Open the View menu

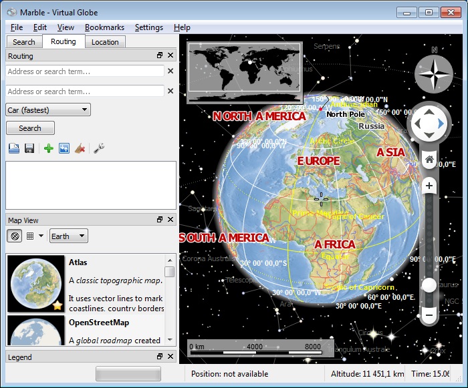66,27
